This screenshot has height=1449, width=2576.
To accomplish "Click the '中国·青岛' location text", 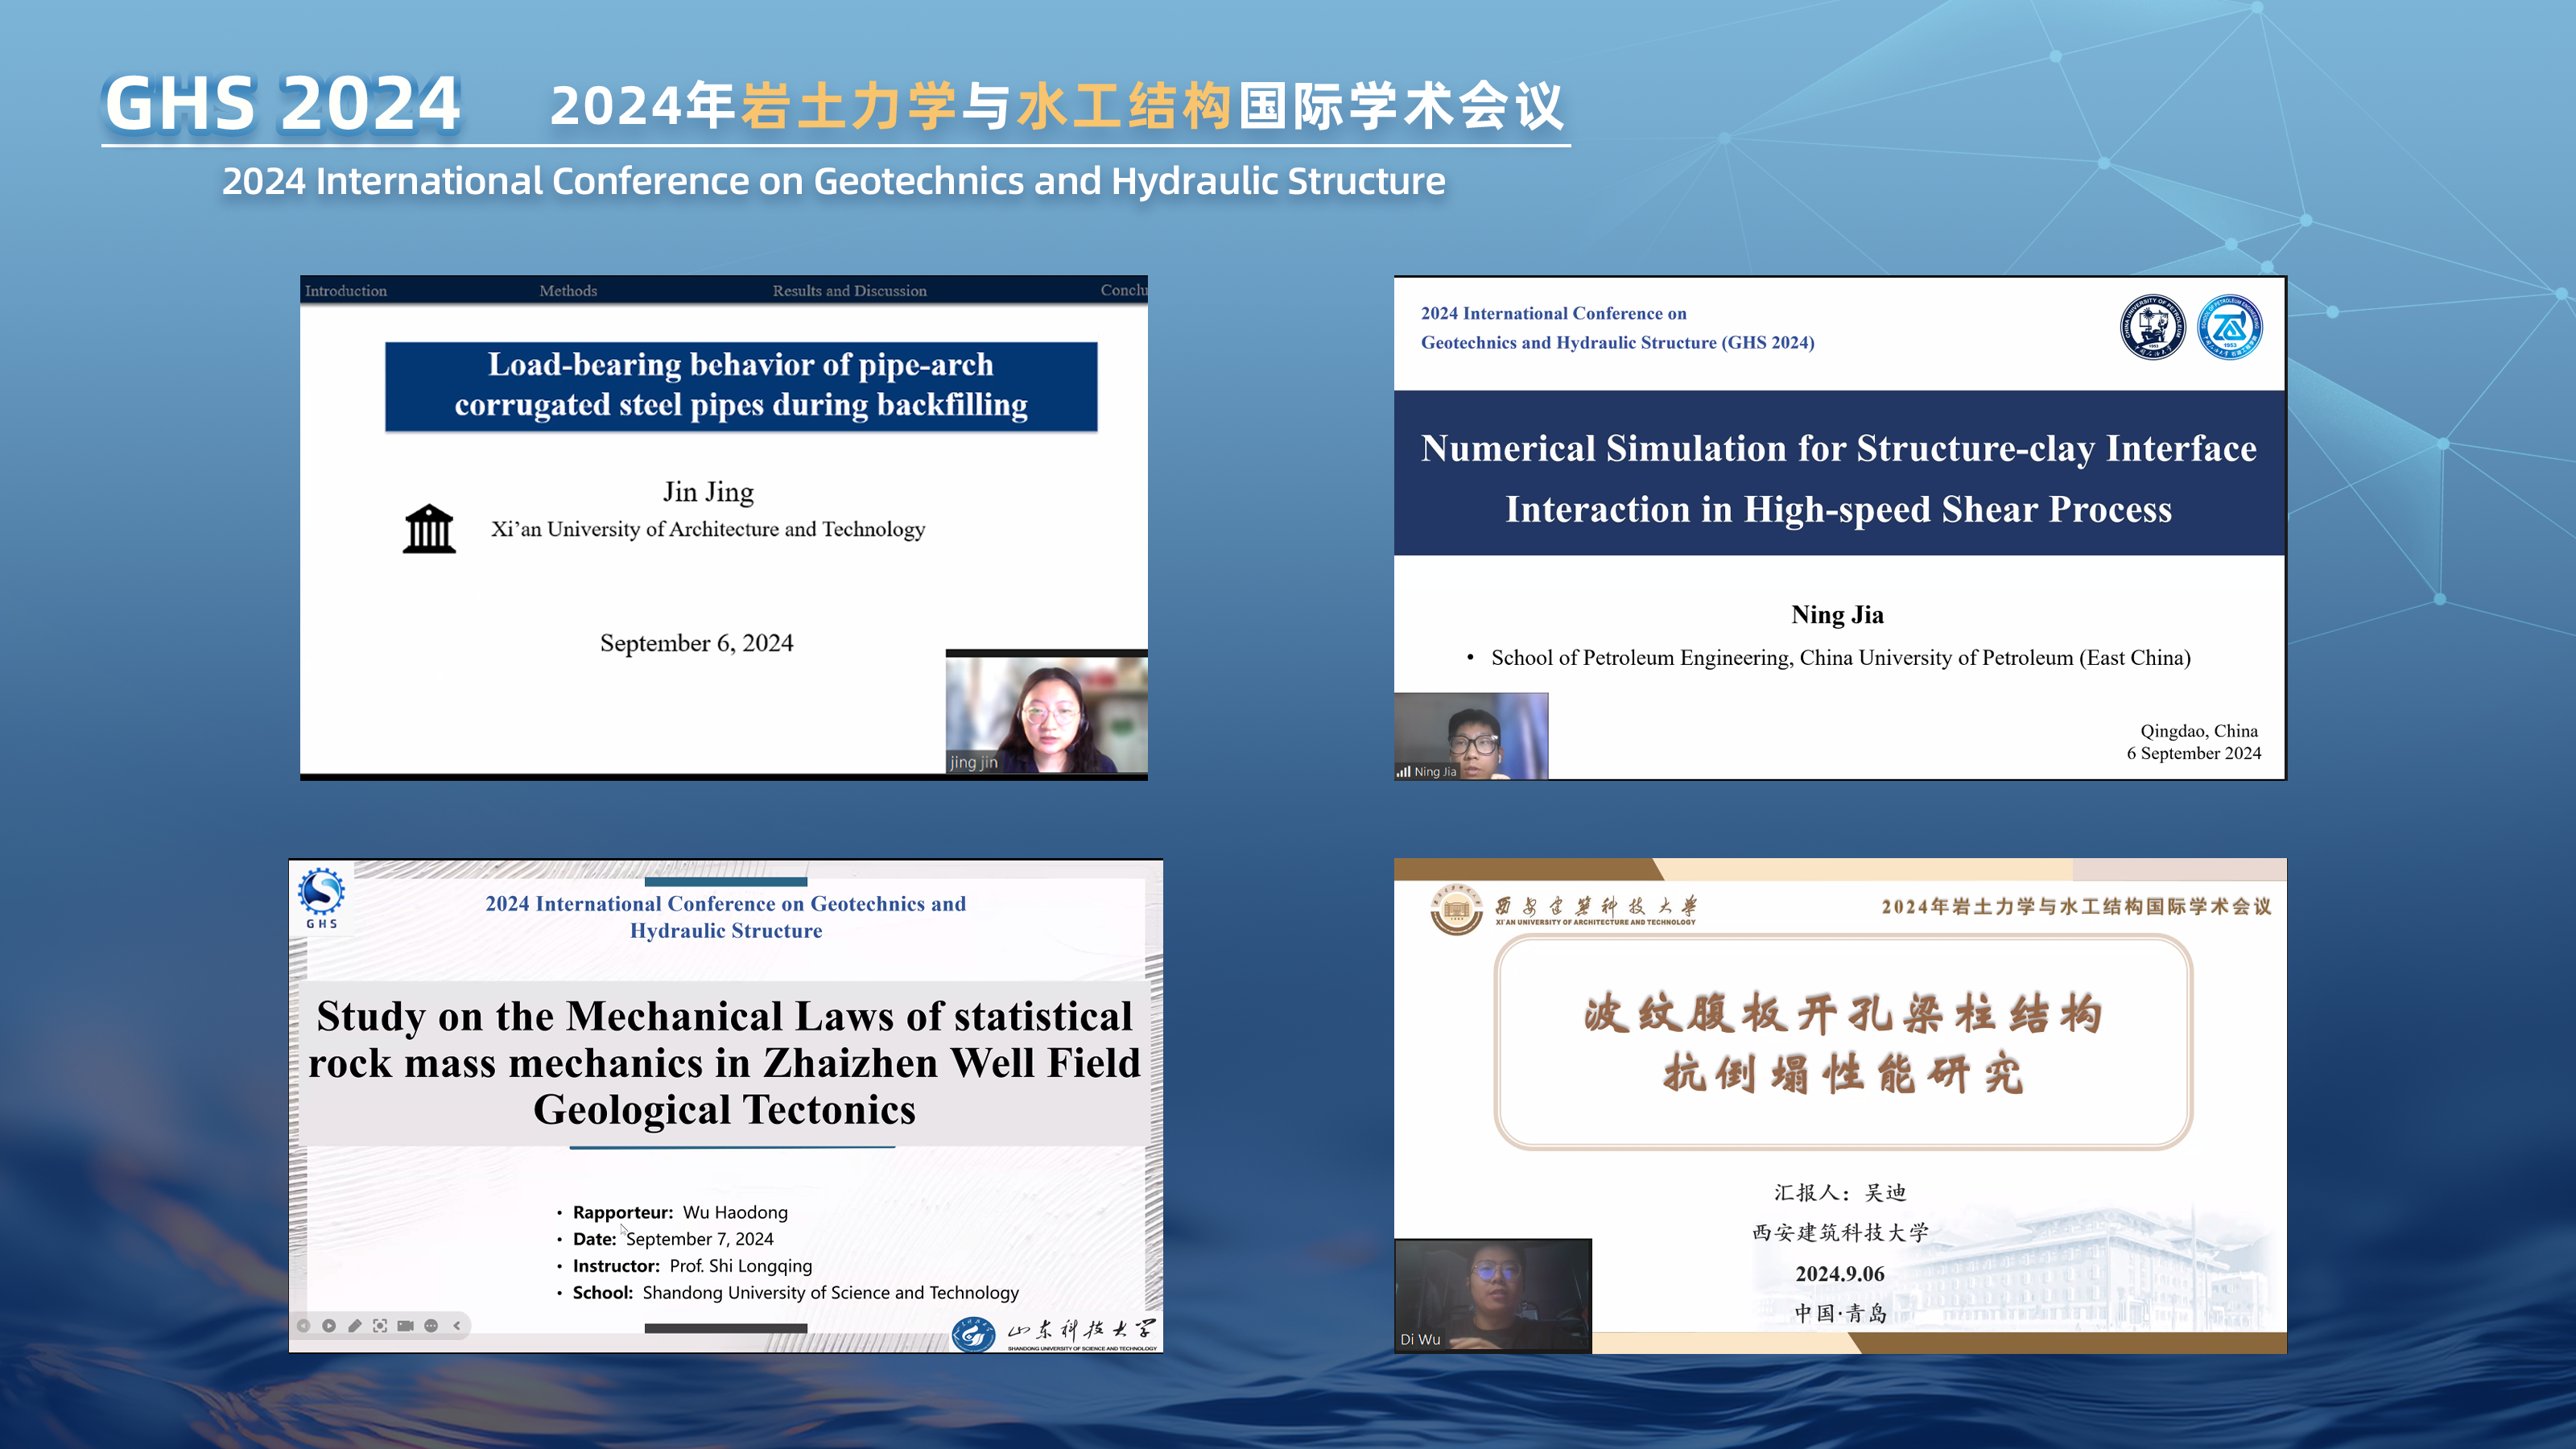I will [x=1840, y=1313].
